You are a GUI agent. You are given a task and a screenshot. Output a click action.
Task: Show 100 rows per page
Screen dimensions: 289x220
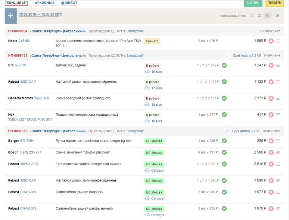tap(276, 16)
